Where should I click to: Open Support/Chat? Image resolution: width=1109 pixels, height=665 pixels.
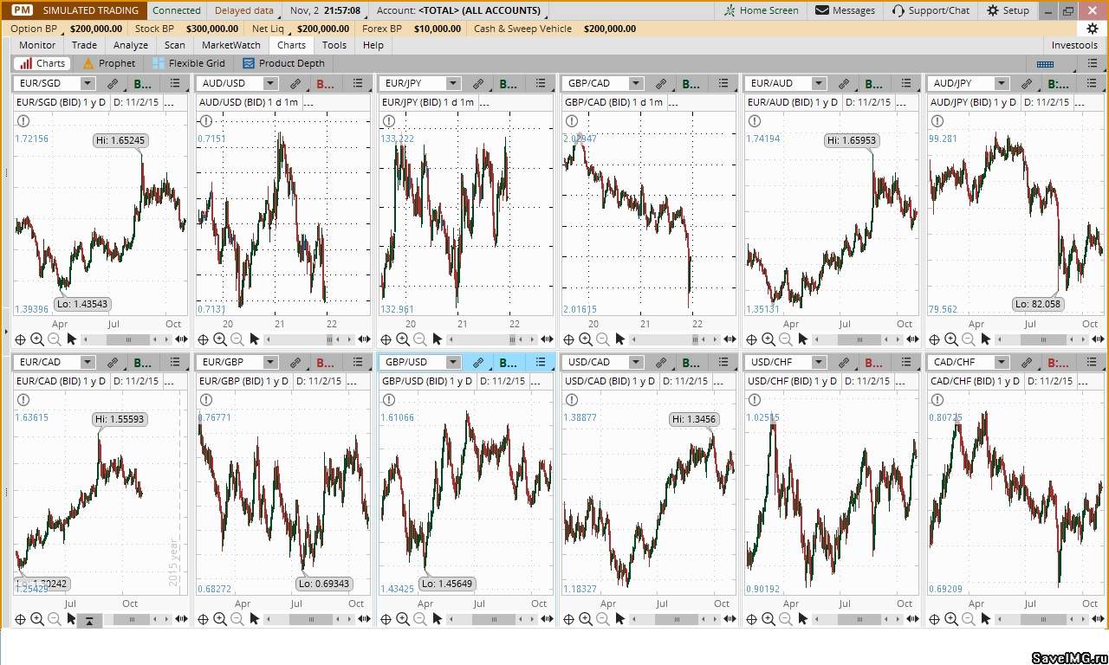coord(931,10)
